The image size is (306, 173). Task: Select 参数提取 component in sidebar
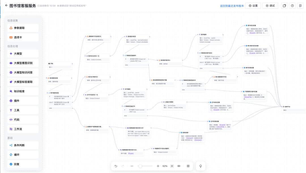coord(23,28)
